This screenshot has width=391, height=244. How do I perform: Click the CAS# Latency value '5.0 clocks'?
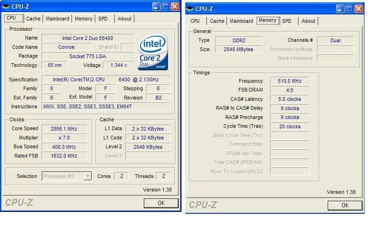[x=290, y=99]
